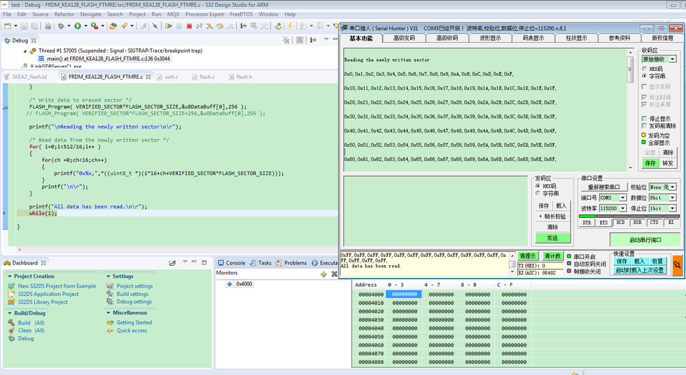686x375 pixels.
Task: Select the 0x4000 memory monitor entry
Action: [x=244, y=284]
